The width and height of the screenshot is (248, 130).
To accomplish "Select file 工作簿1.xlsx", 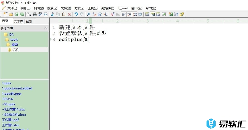I will point(11,125).
